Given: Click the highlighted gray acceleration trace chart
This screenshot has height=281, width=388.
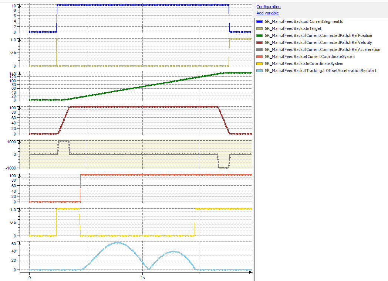Looking at the screenshot, I should click(136, 154).
